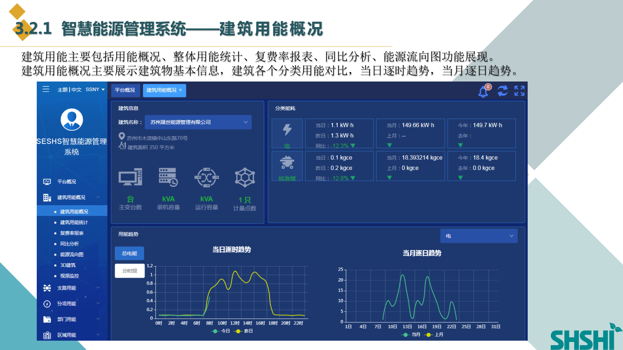
Task: Open the 电 energy type dropdown
Action: (x=479, y=236)
